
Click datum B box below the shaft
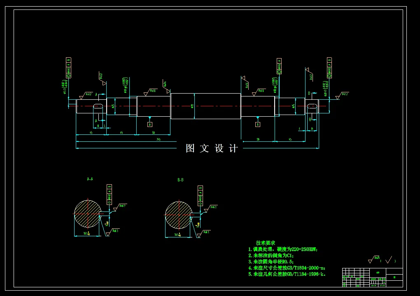258,125
